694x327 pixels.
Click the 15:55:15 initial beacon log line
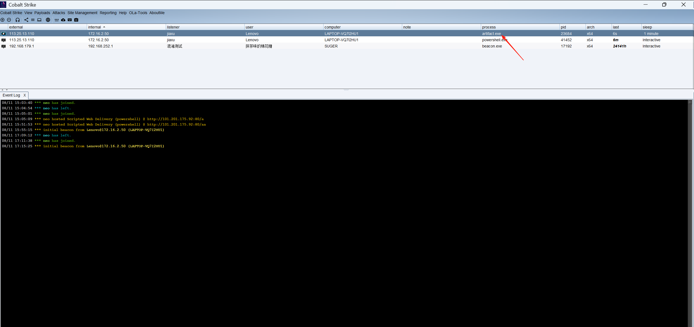[83, 130]
